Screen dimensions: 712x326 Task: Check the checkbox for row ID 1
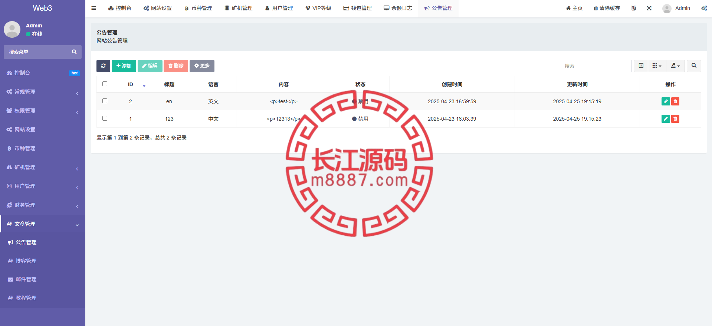105,118
